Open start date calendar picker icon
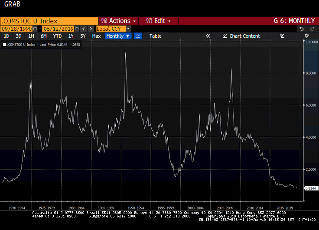 (35, 29)
